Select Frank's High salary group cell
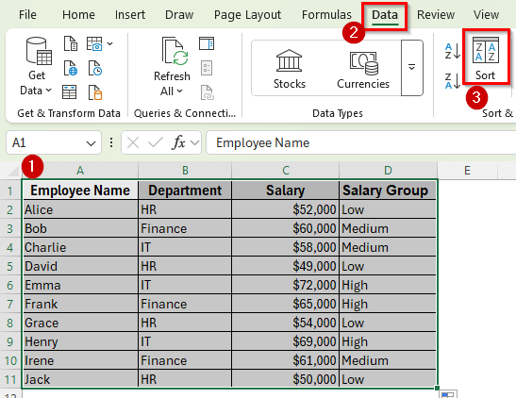Screen dimensions: 516x398 [x=388, y=304]
